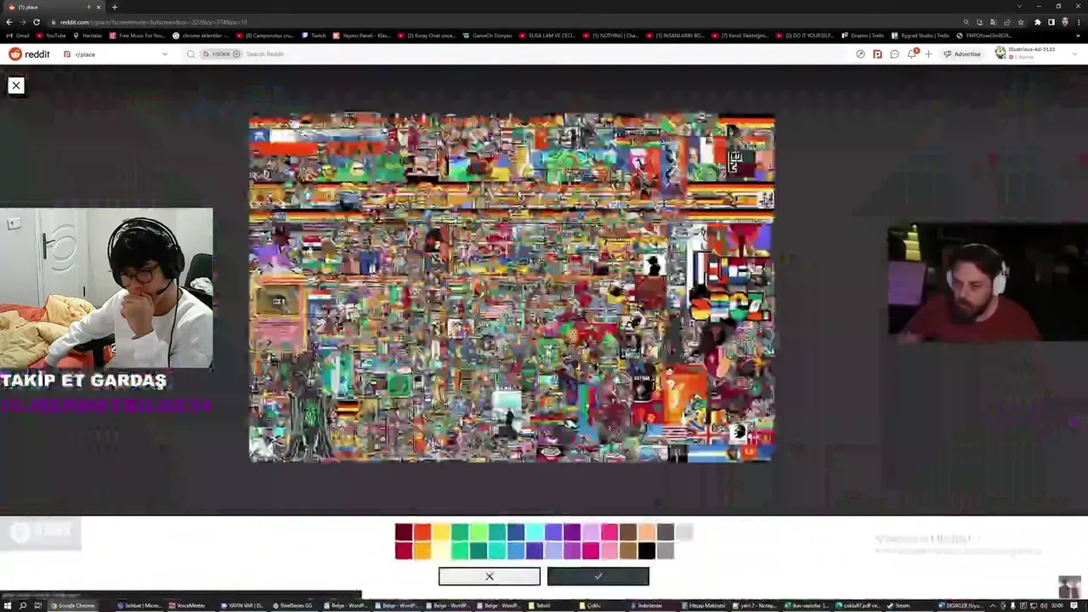
Task: Click the Reddit logo home link
Action: click(29, 54)
